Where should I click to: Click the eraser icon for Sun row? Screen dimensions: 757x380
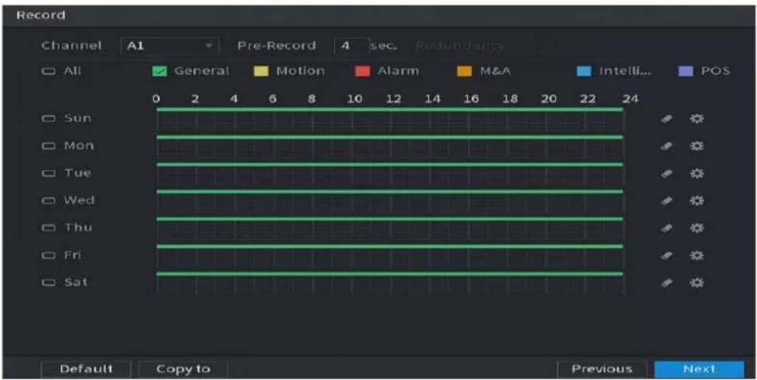[667, 118]
